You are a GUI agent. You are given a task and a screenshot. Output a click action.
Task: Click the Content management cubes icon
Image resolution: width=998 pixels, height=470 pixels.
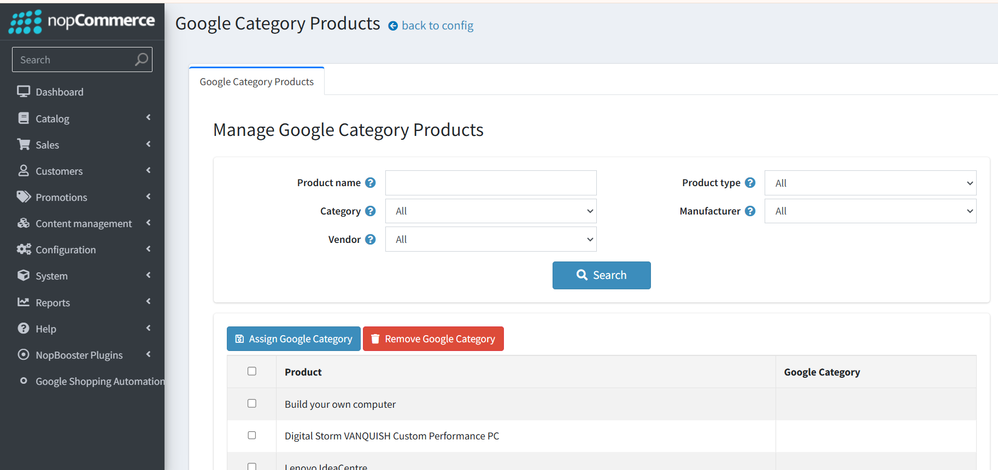pyautogui.click(x=24, y=223)
